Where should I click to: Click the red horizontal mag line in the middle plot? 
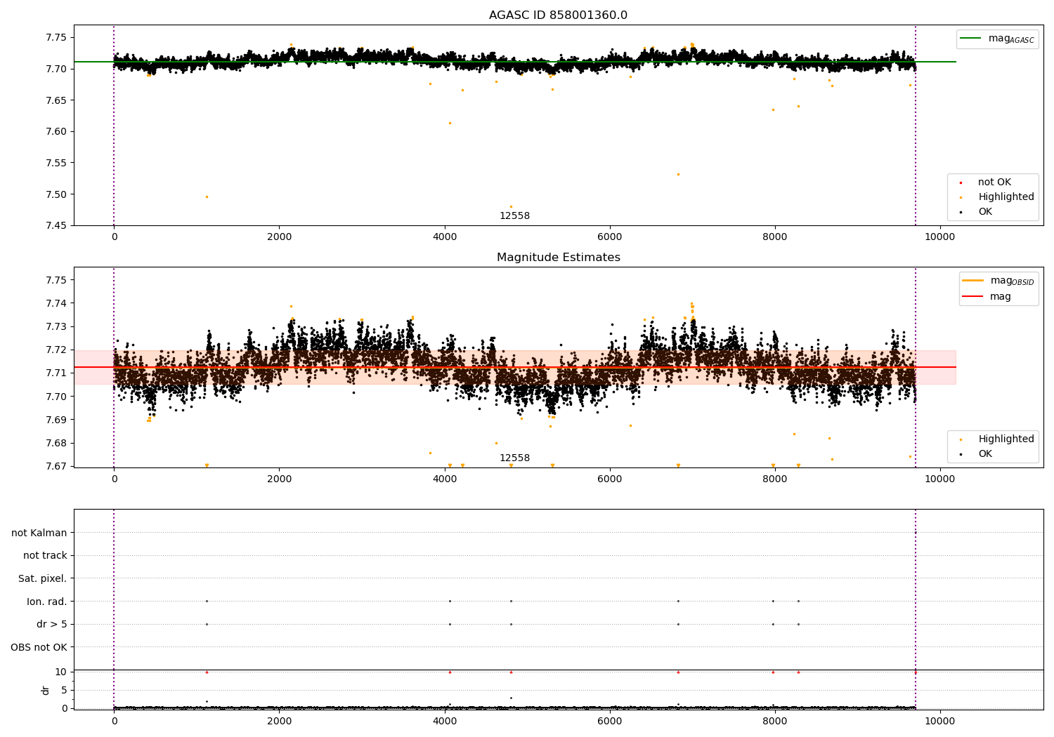point(514,367)
